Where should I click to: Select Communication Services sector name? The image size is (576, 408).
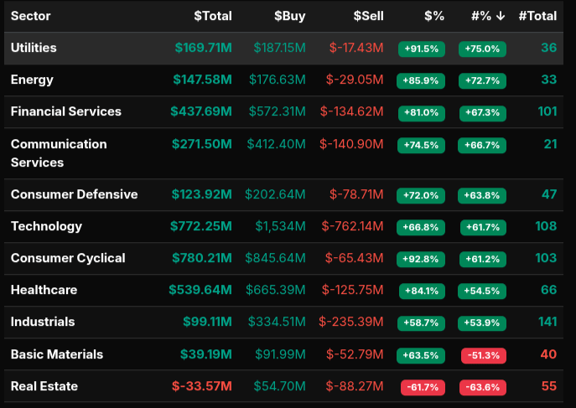(59, 152)
